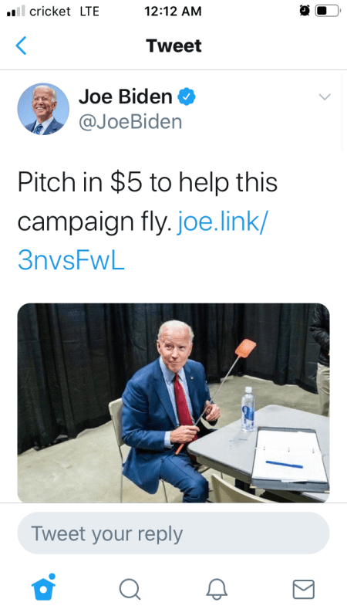Tap the cellular signal bars

tap(16, 11)
